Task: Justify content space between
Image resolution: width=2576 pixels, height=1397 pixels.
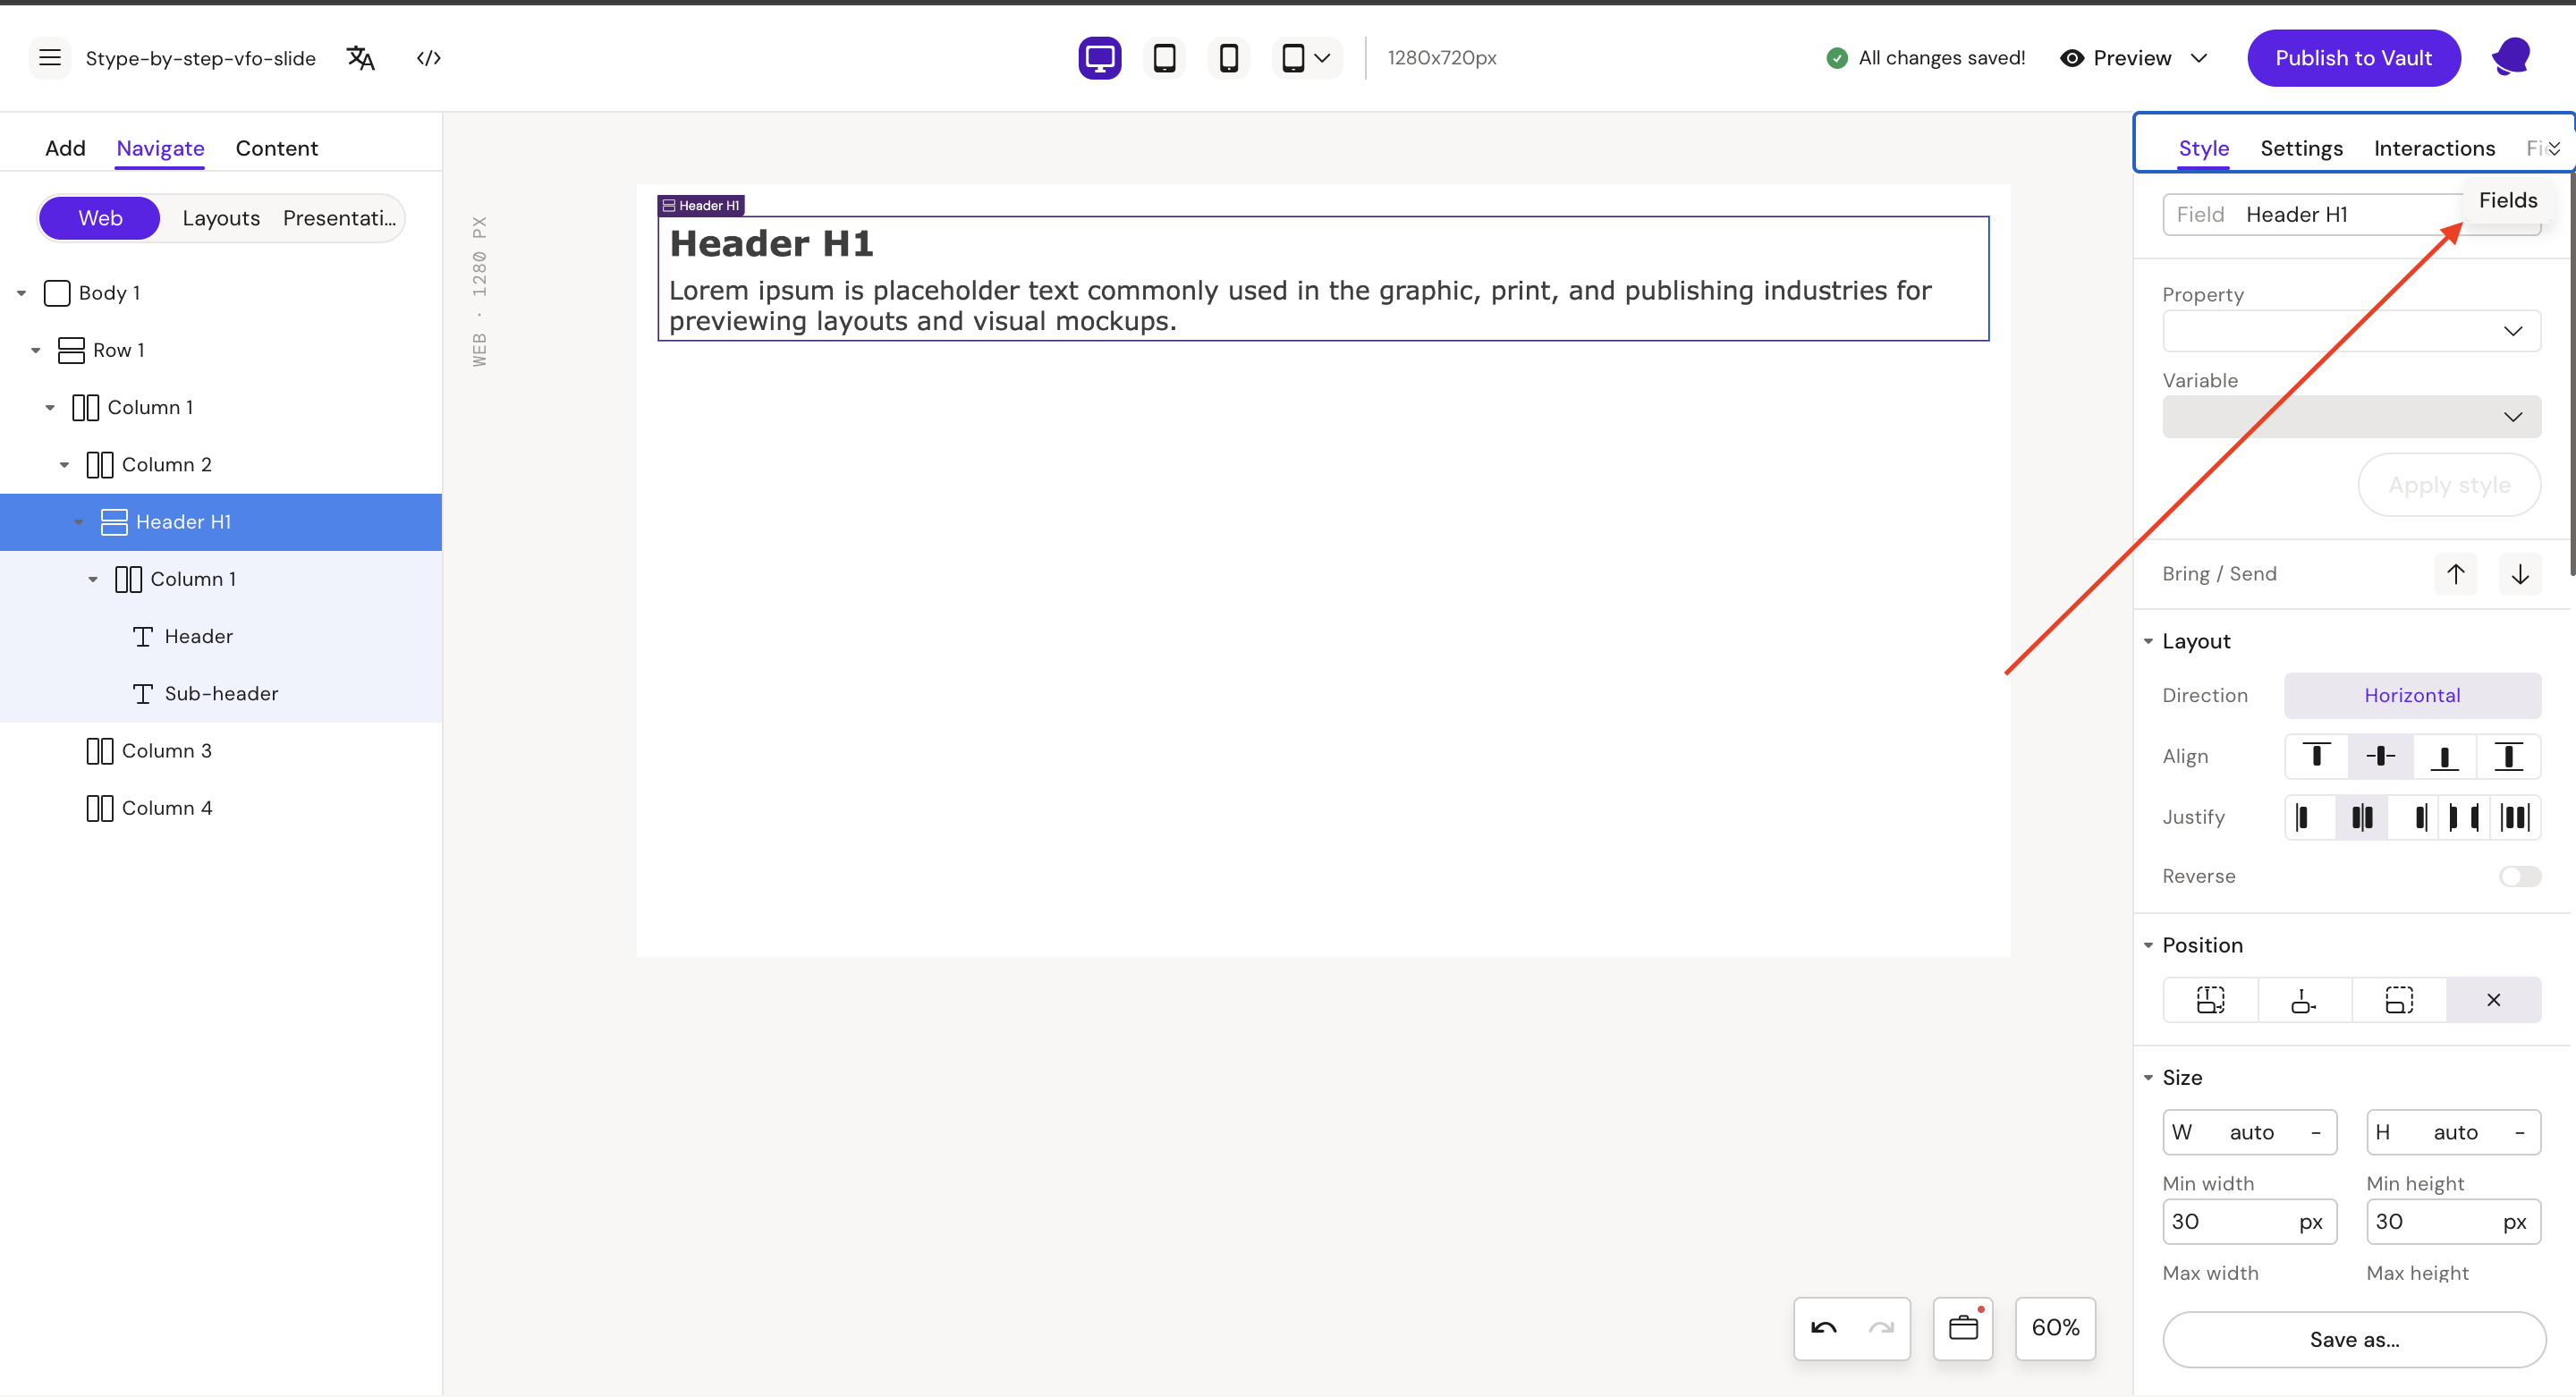Action: (x=2464, y=818)
